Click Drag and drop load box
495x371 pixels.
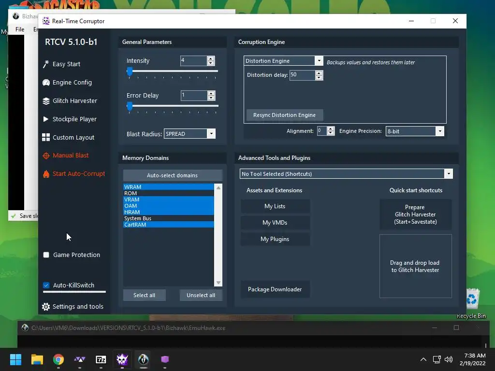click(x=415, y=266)
